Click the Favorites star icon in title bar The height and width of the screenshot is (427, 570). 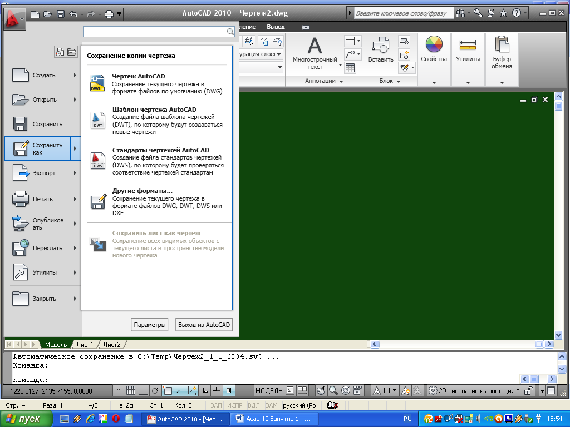pos(503,13)
